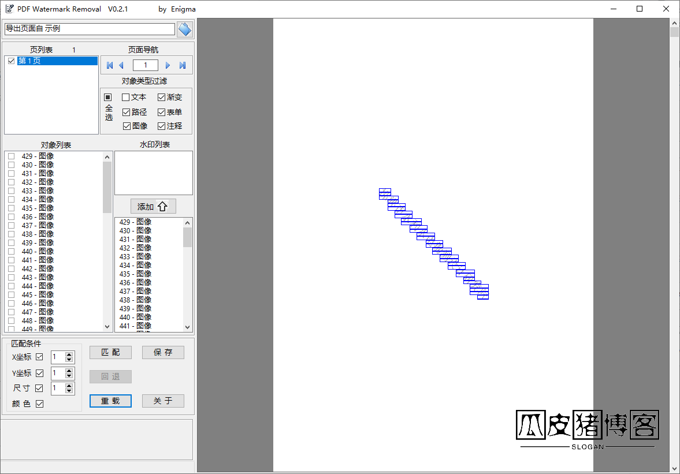Go to next page arrow

tap(168, 65)
